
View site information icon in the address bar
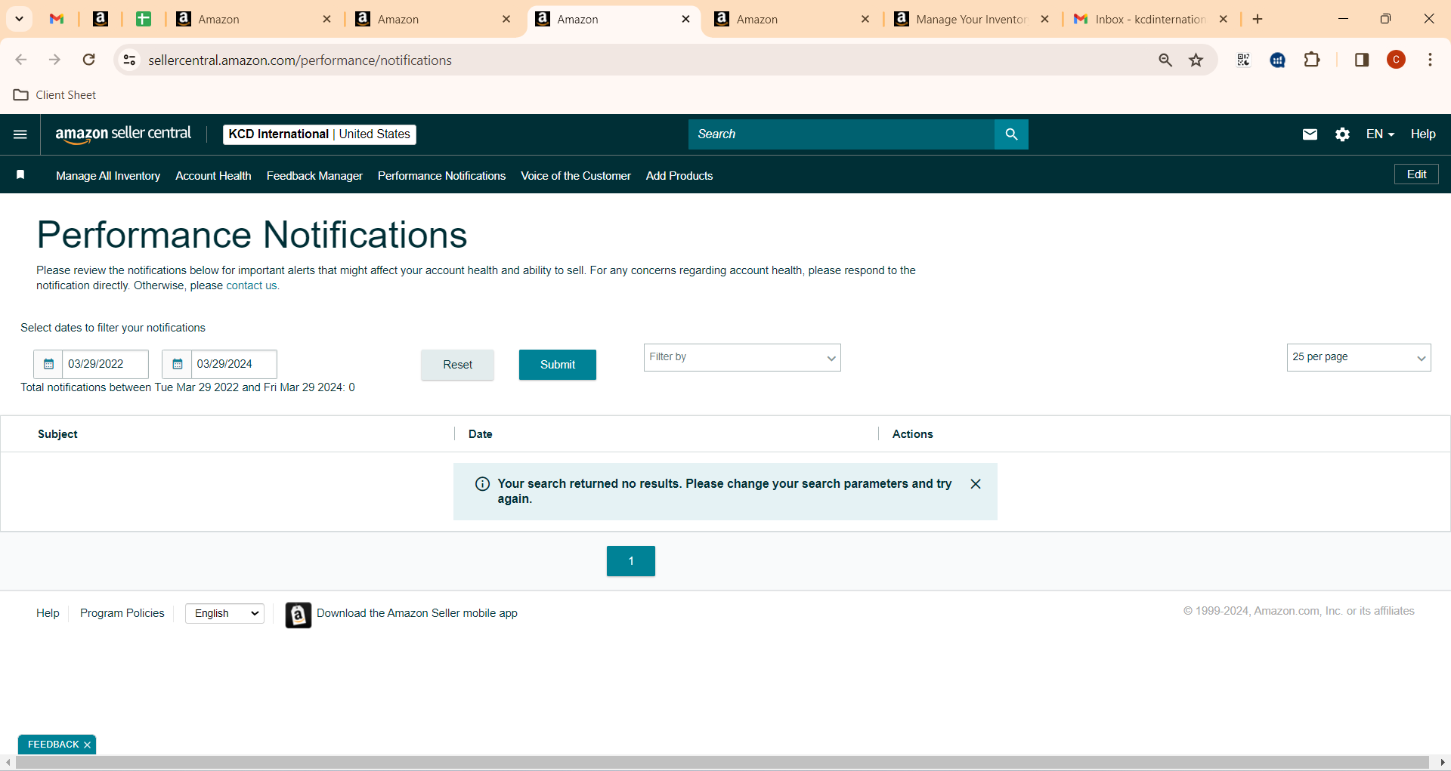pyautogui.click(x=130, y=60)
